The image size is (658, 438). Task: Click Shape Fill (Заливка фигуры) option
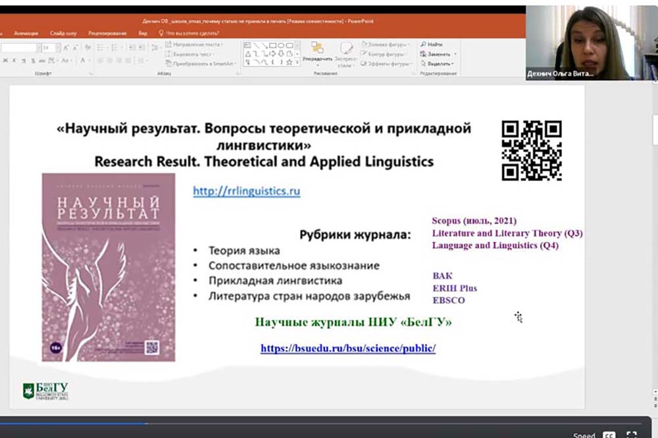(385, 44)
